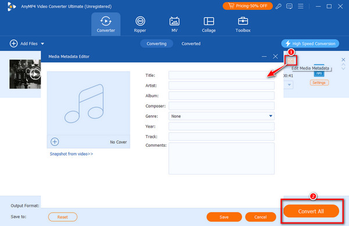Image resolution: width=349 pixels, height=226 pixels.
Task: Click the Comments text area
Action: click(x=222, y=158)
